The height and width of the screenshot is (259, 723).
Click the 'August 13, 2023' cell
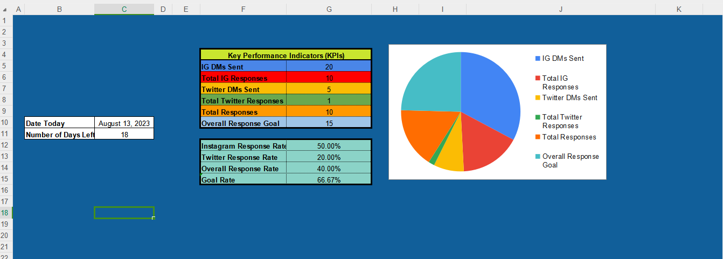[x=124, y=123]
